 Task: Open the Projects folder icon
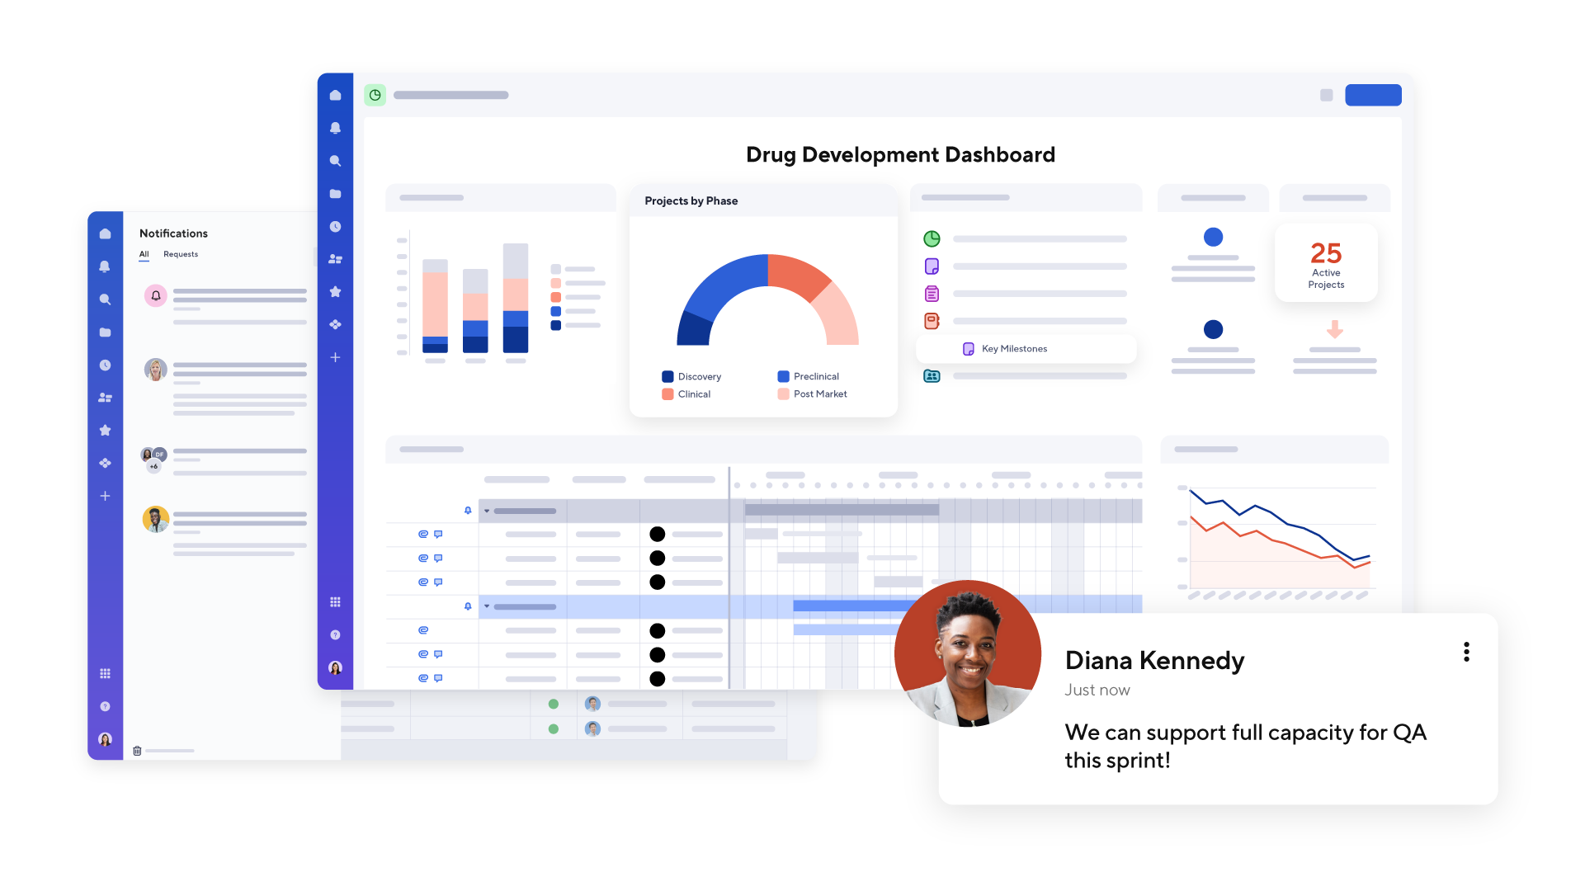[x=335, y=194]
